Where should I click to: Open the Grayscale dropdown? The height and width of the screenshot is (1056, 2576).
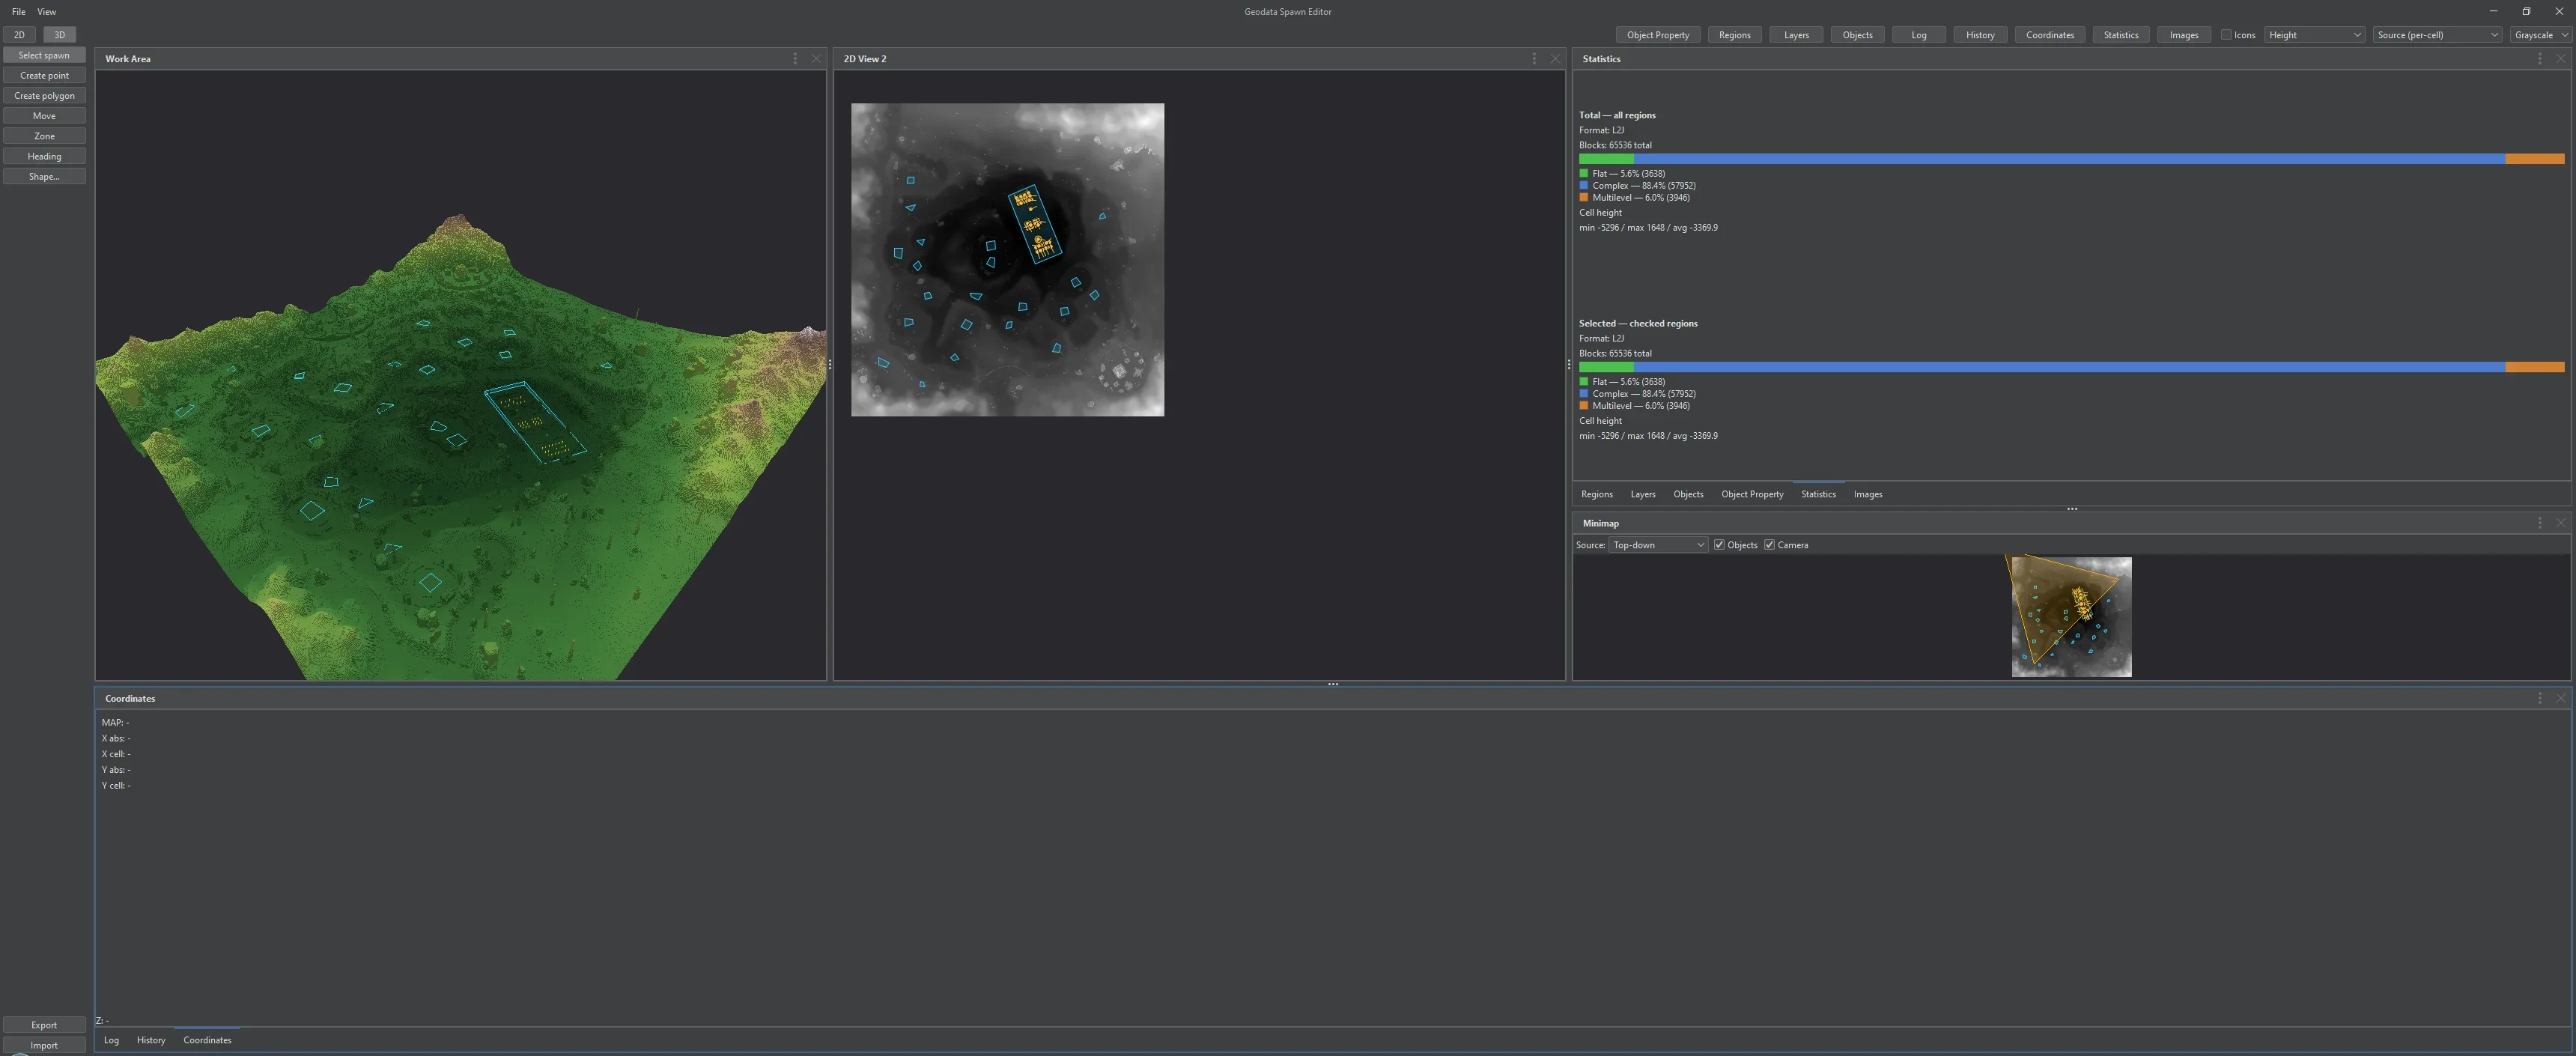click(2541, 35)
